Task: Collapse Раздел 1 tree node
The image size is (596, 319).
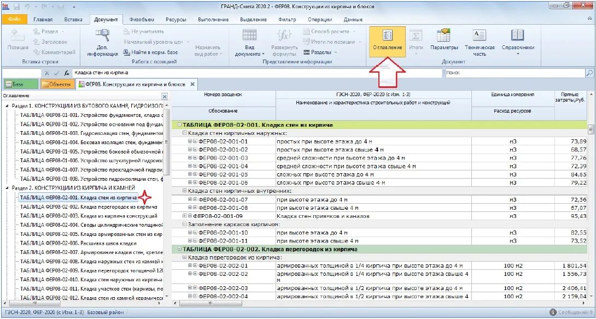Action: coord(8,105)
